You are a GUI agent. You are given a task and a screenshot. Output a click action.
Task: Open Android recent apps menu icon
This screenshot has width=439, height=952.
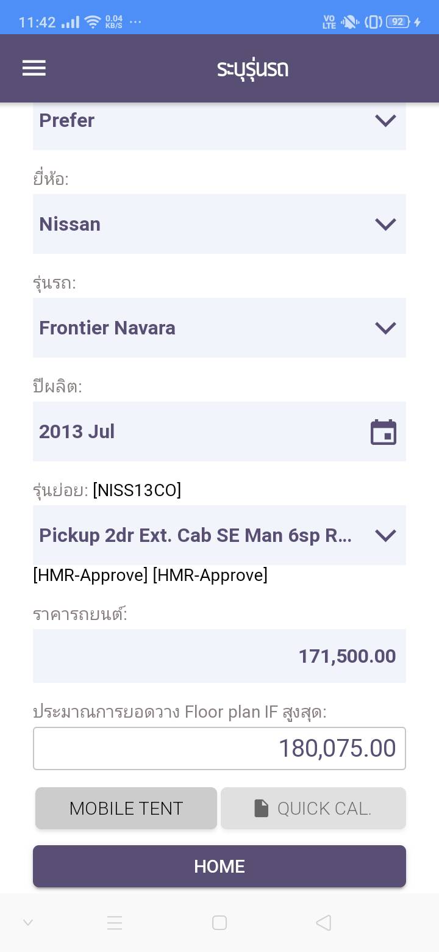[x=115, y=923]
